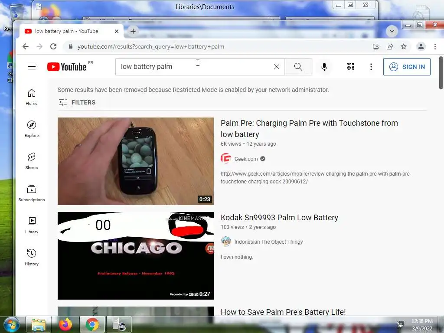
Task: Open Indonesian The Object Thingy channel
Action: tap(268, 242)
